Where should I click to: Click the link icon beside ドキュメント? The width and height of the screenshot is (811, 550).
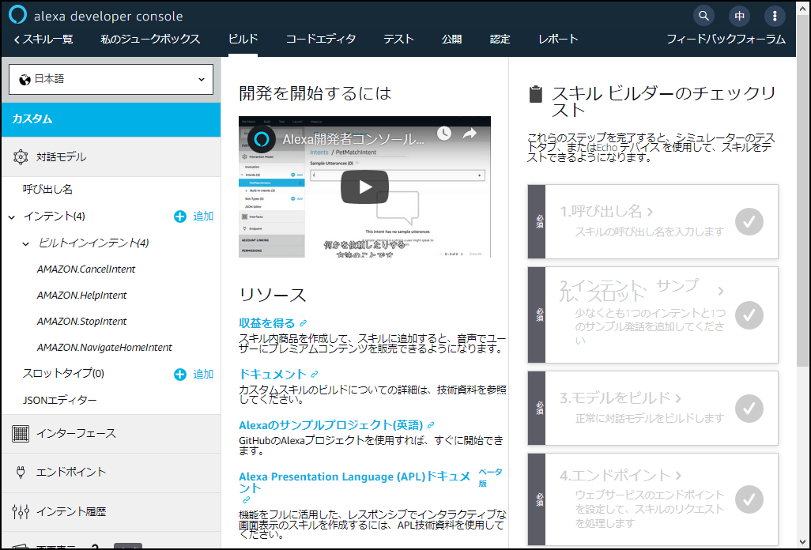(315, 375)
